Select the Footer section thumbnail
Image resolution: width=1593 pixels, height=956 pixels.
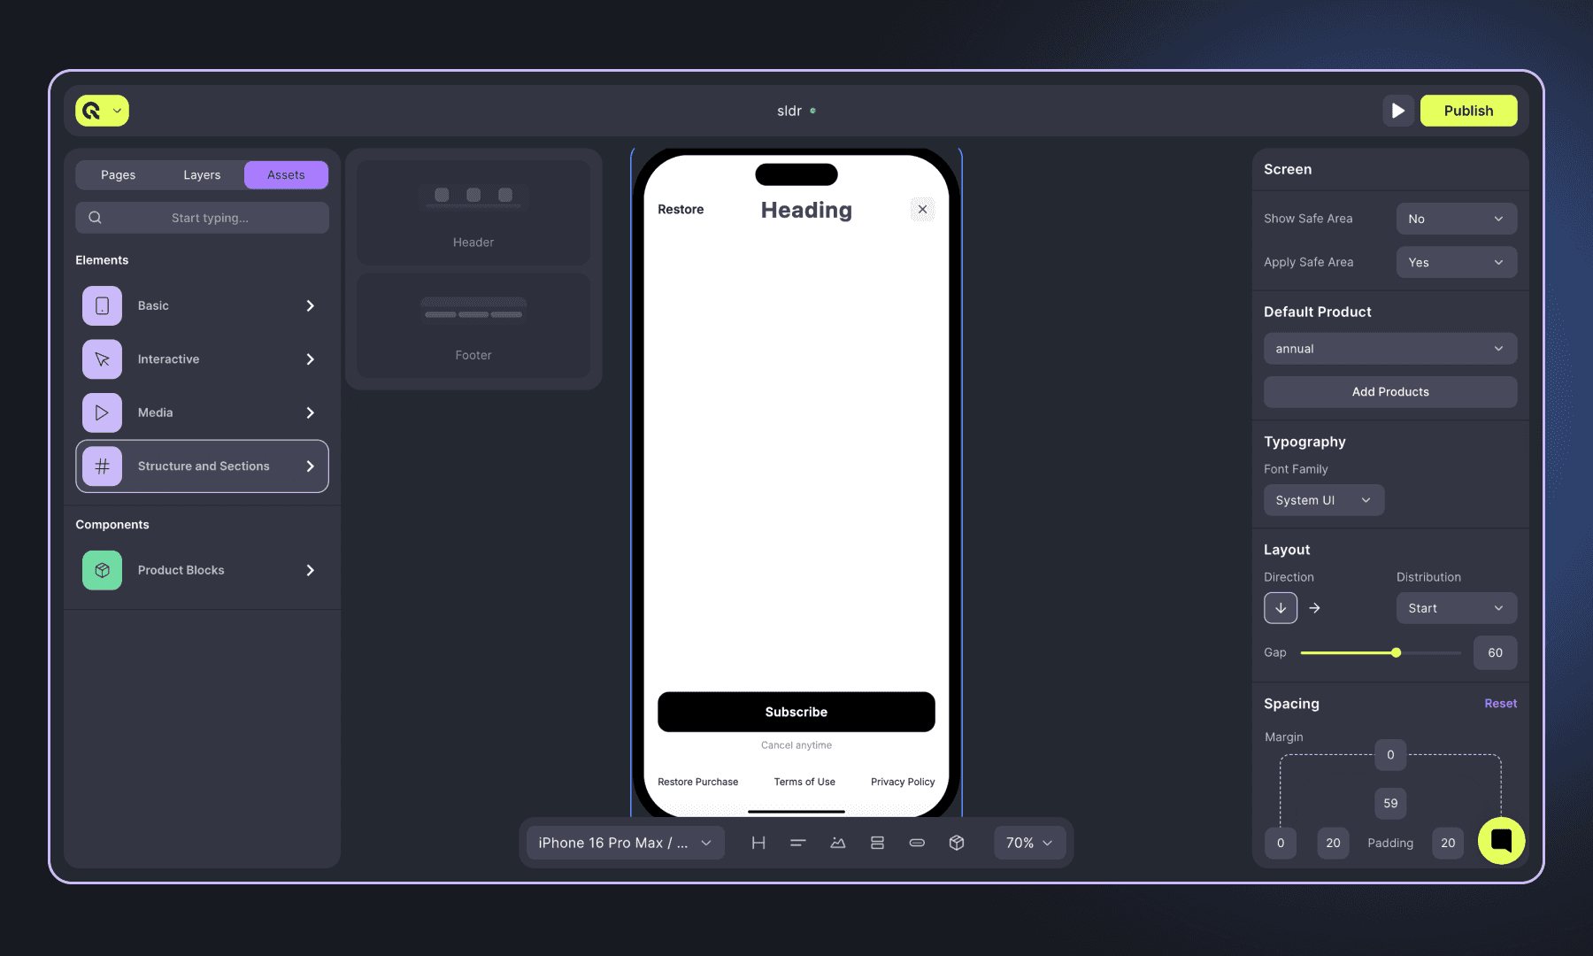473,326
